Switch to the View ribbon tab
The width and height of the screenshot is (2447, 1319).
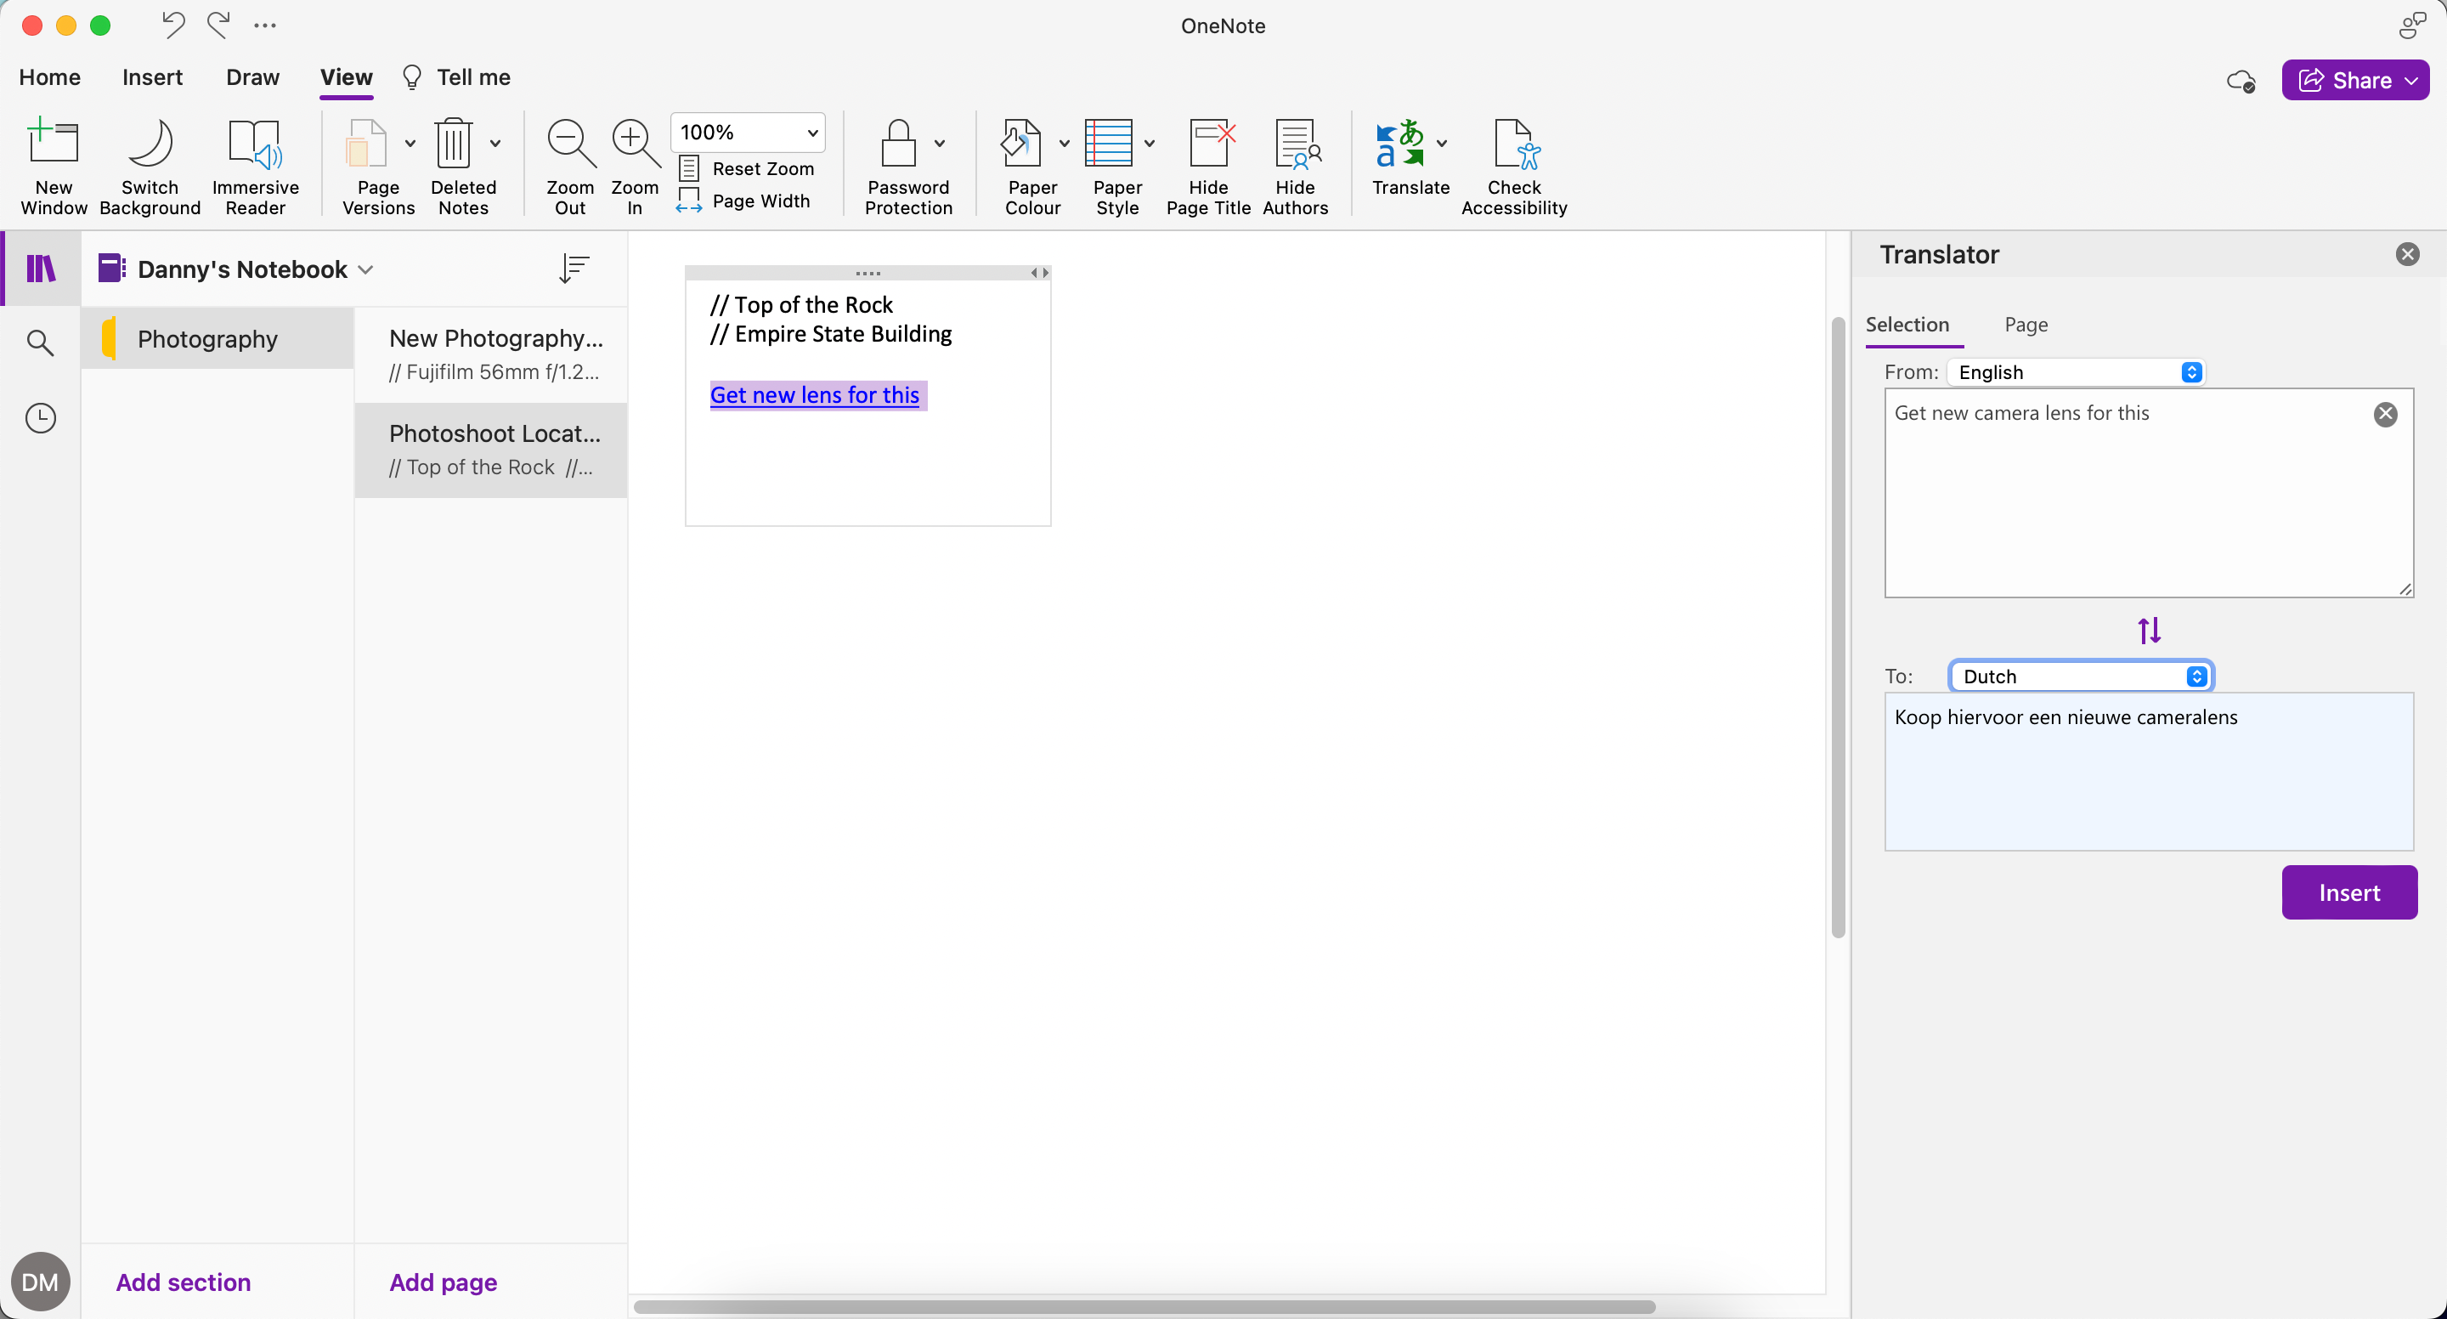[346, 77]
